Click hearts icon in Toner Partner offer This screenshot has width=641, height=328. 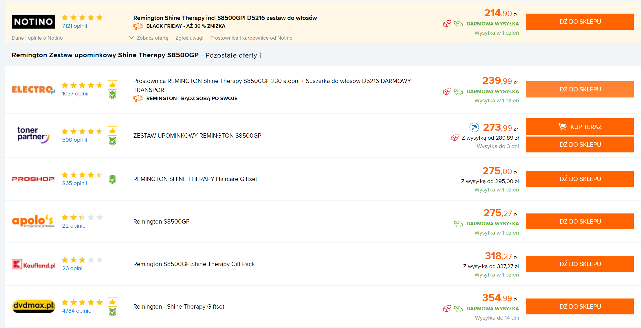pos(455,137)
